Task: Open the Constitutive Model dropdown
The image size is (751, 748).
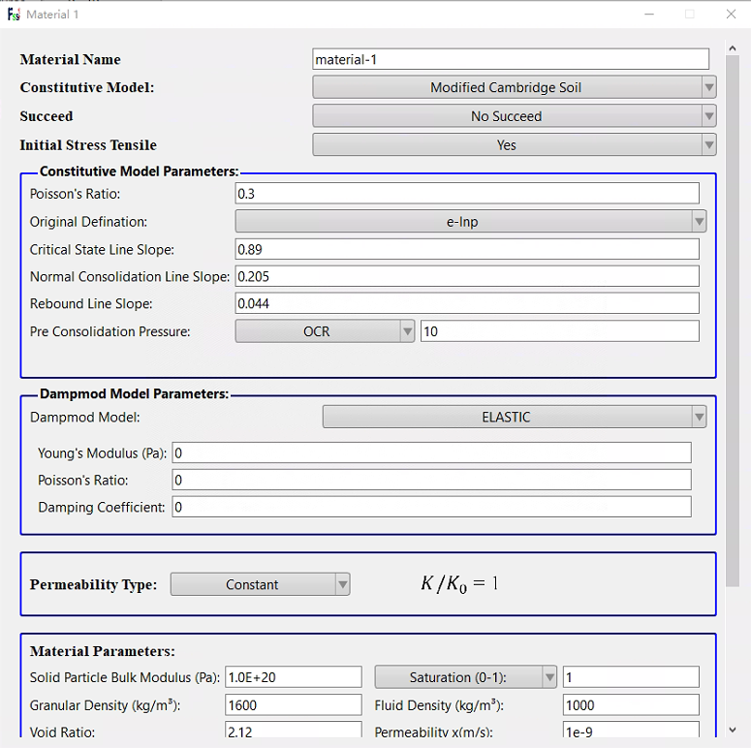Action: pos(515,87)
